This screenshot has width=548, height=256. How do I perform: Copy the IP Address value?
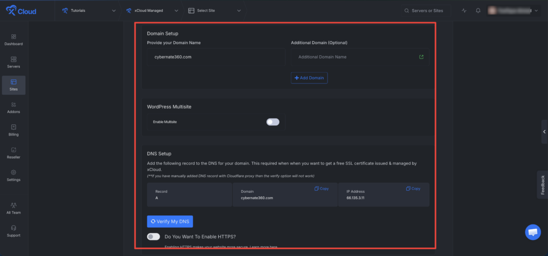(x=413, y=189)
